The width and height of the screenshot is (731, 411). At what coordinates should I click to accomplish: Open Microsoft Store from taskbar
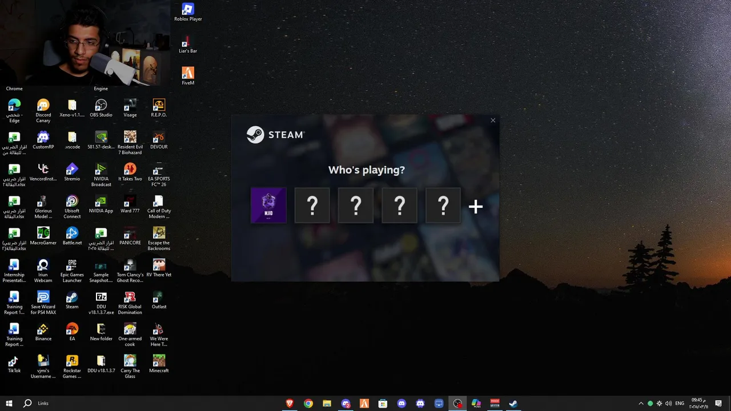pyautogui.click(x=383, y=403)
